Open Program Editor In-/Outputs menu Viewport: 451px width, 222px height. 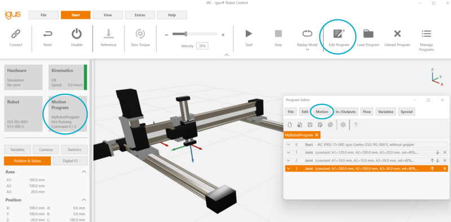pyautogui.click(x=346, y=112)
